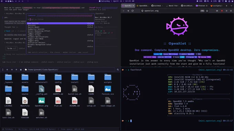Open search in the file manager
This screenshot has width=234, height=131.
pos(118,69)
